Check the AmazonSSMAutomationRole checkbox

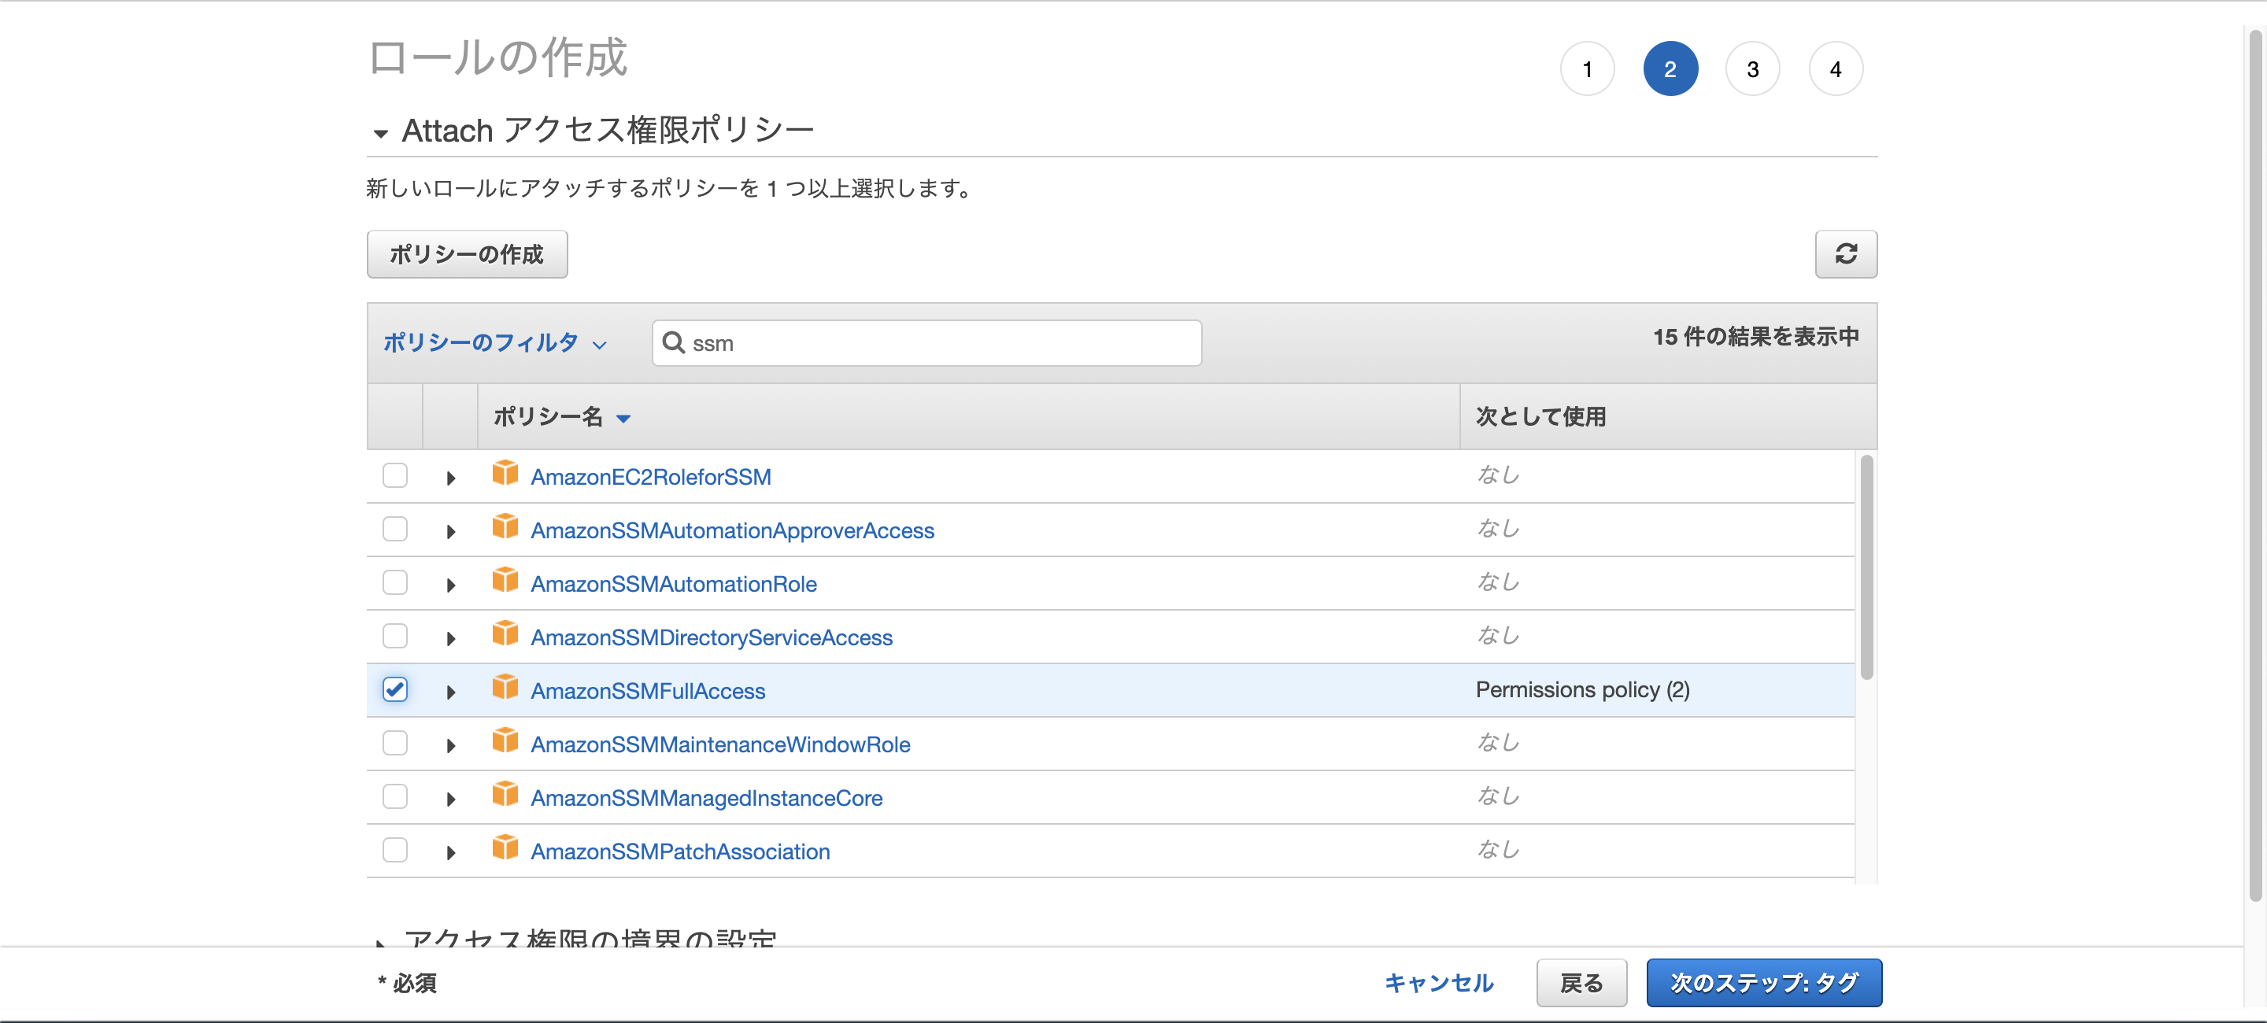pyautogui.click(x=395, y=583)
